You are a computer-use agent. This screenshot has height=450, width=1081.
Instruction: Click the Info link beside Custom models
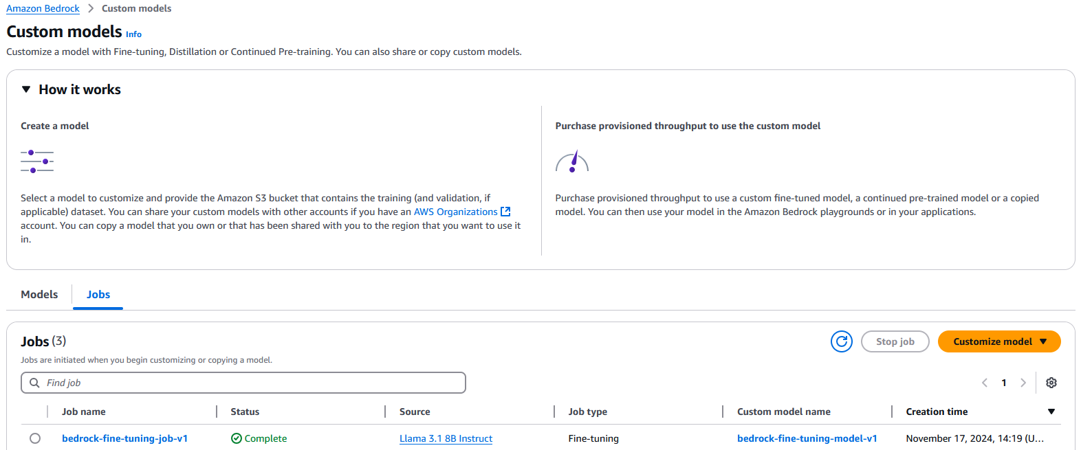click(133, 34)
